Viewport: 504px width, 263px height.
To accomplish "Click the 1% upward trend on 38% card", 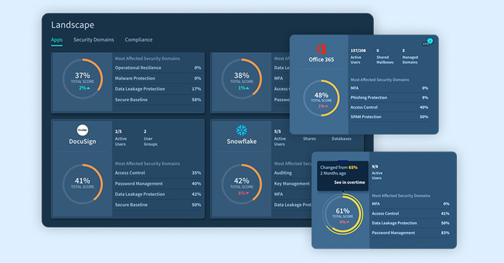I will [244, 88].
